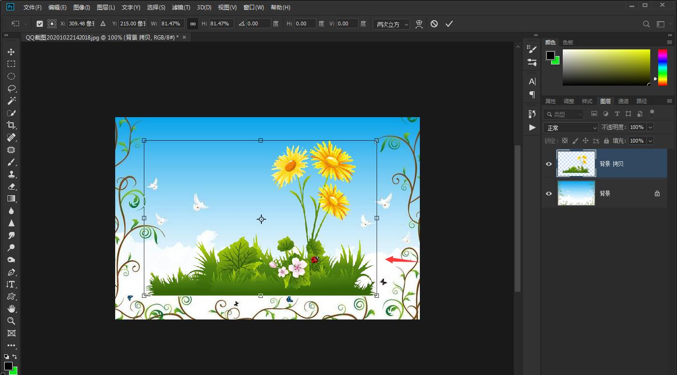Select the Magic Wand tool
This screenshot has width=677, height=375.
[11, 101]
